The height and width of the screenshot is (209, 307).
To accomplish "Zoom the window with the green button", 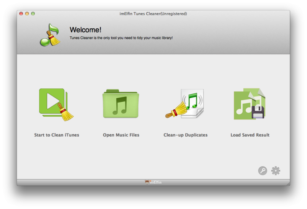I will coord(33,14).
